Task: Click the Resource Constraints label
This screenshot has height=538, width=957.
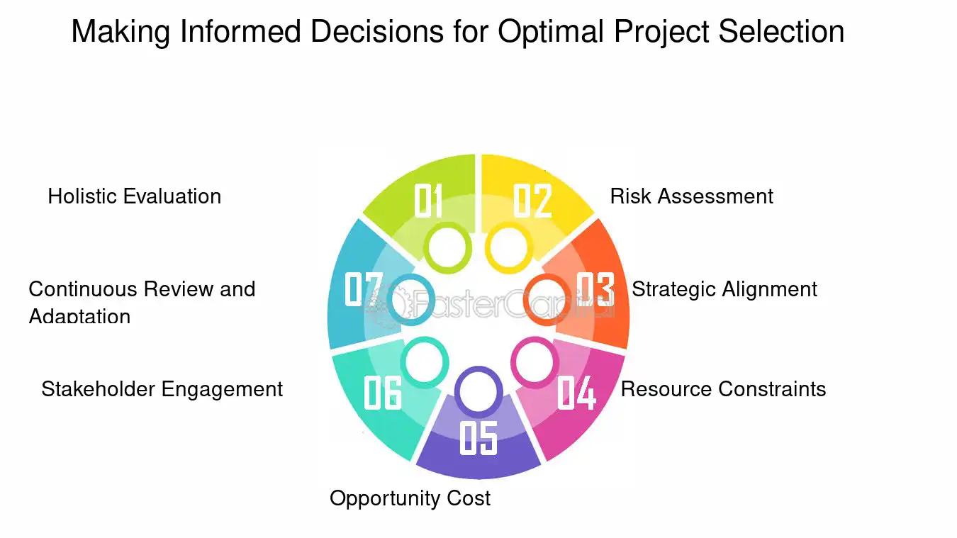Action: 723,389
